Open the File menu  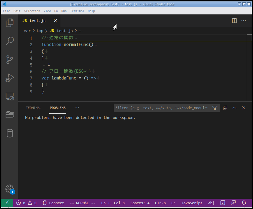6,11
